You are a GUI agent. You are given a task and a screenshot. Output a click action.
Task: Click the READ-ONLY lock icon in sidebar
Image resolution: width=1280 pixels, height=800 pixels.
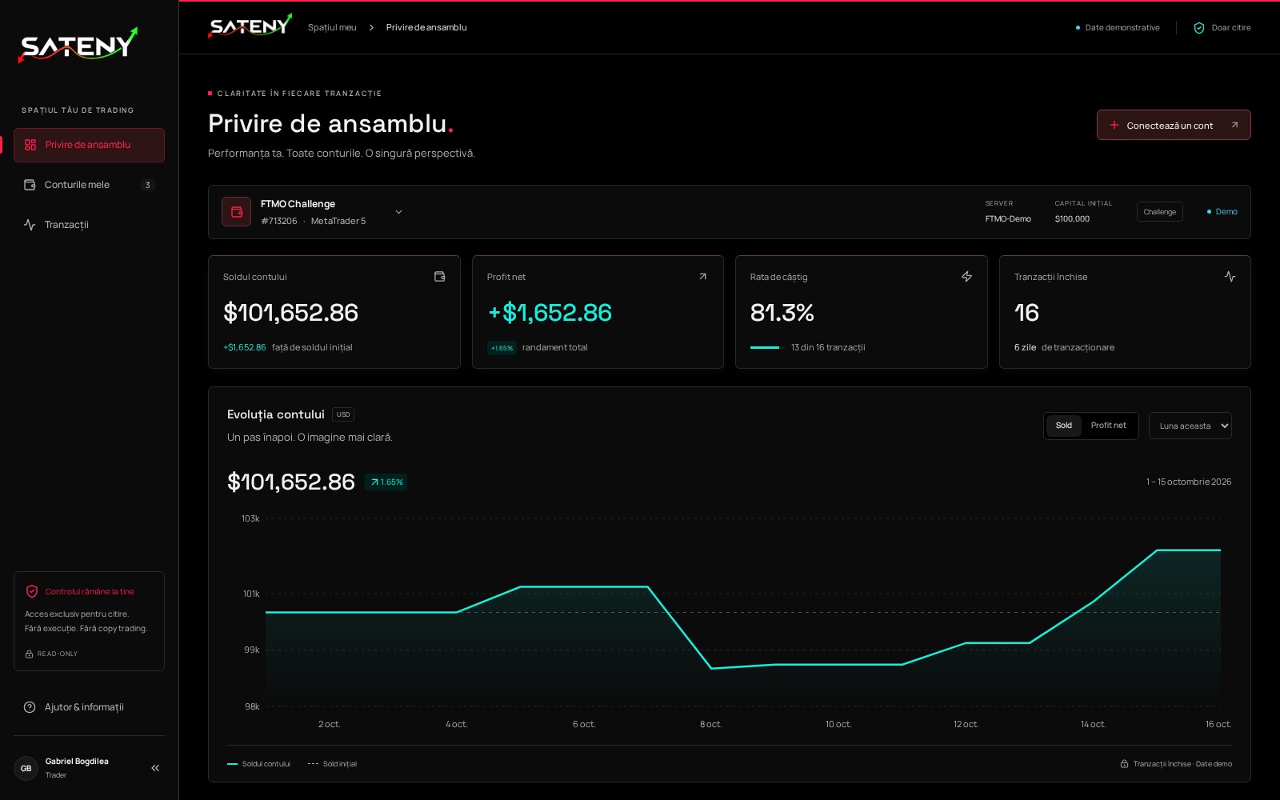pyautogui.click(x=29, y=654)
